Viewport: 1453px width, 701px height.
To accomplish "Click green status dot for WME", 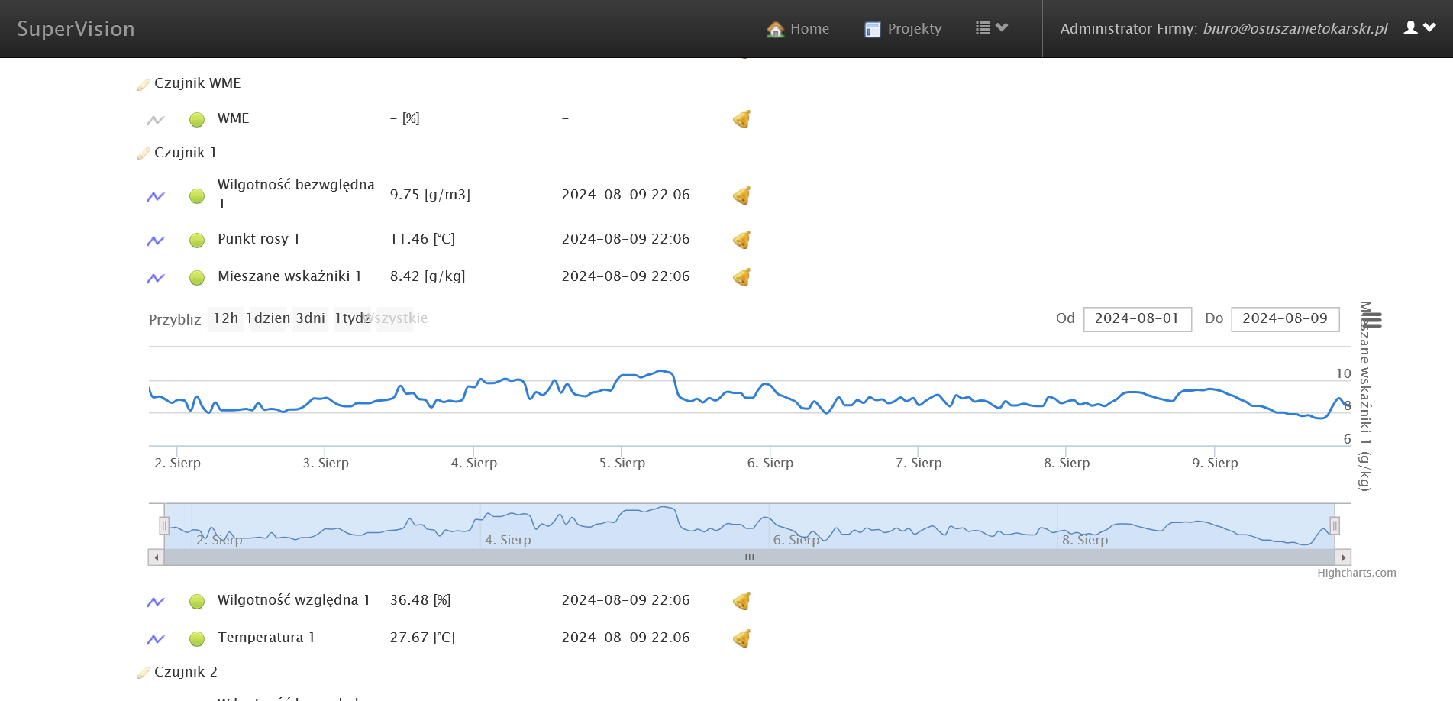I will pyautogui.click(x=197, y=120).
